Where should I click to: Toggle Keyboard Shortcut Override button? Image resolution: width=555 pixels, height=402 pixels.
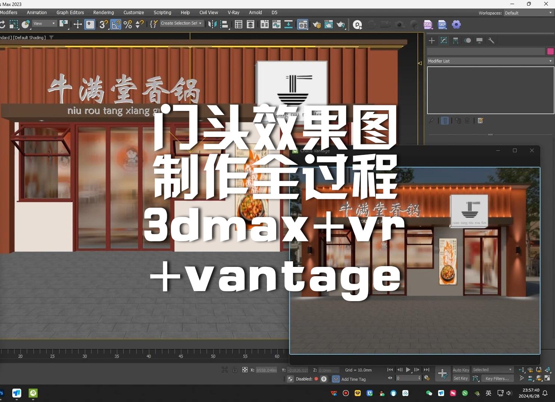[90, 25]
